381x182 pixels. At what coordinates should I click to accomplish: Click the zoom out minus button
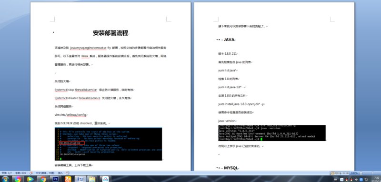click(361, 173)
